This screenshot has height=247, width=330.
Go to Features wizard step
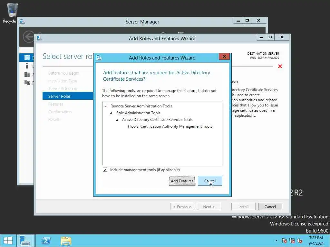coord(55,104)
